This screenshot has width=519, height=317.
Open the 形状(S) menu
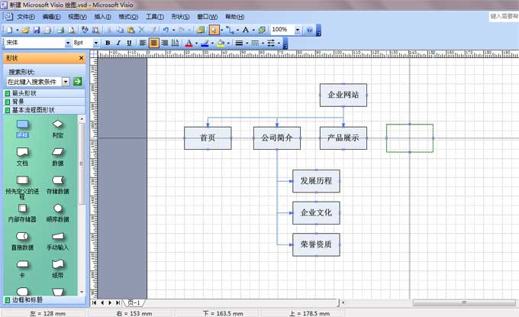pyautogui.click(x=180, y=16)
